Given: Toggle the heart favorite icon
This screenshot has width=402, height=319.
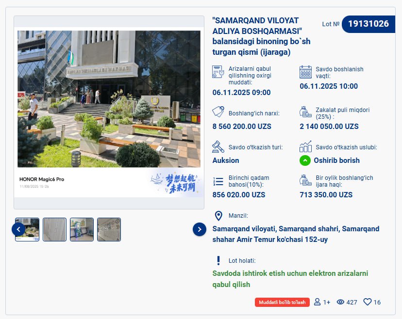Looking at the screenshot, I should click(x=368, y=302).
